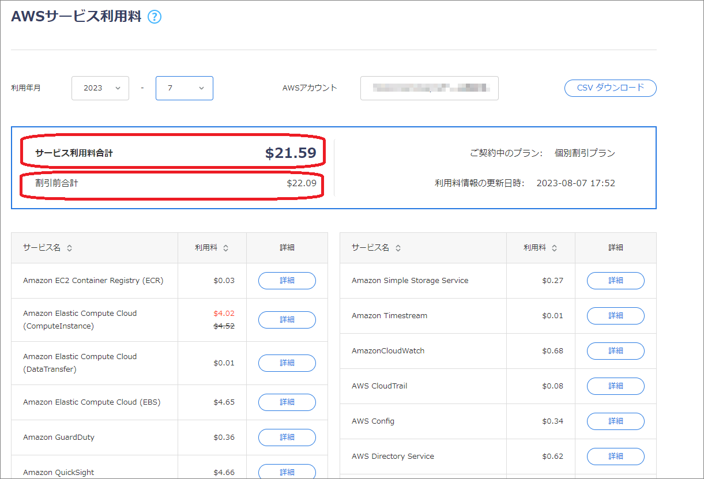
Task: Click the サービス利用料合計 label
Action: (x=74, y=153)
